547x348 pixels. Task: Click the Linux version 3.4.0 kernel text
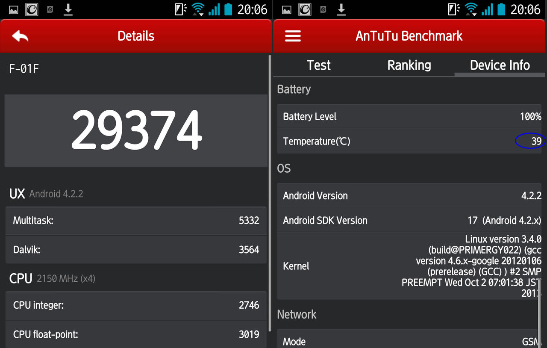click(472, 266)
